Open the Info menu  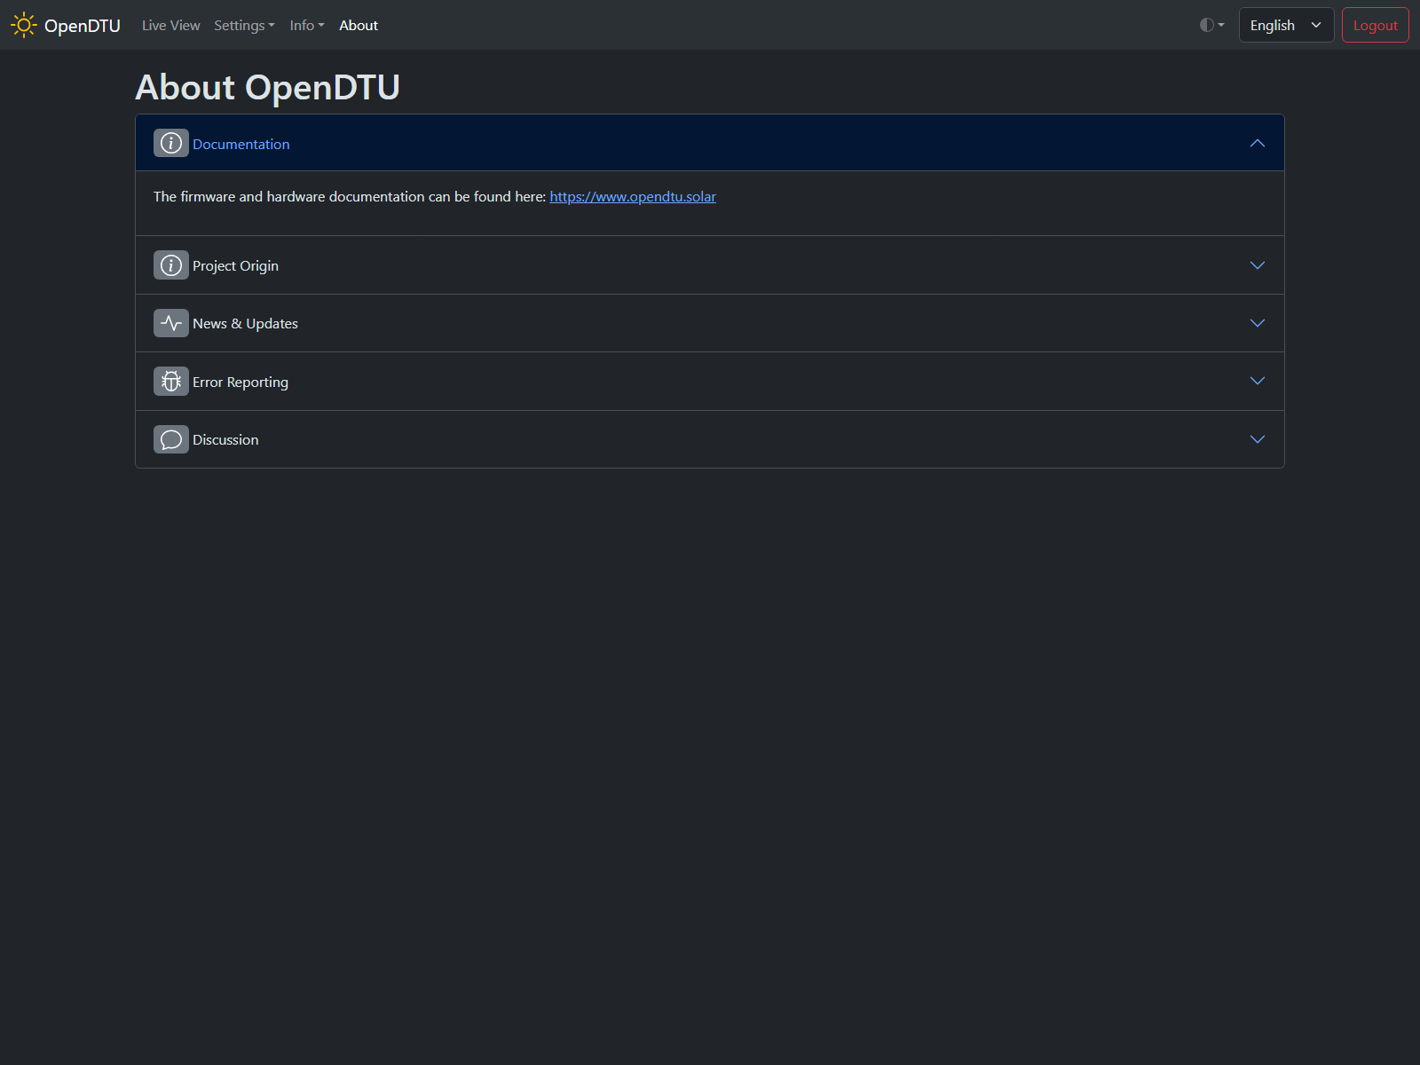click(307, 25)
